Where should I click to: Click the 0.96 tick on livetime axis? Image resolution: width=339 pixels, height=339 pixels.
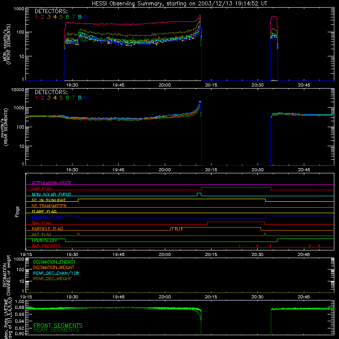[19, 314]
